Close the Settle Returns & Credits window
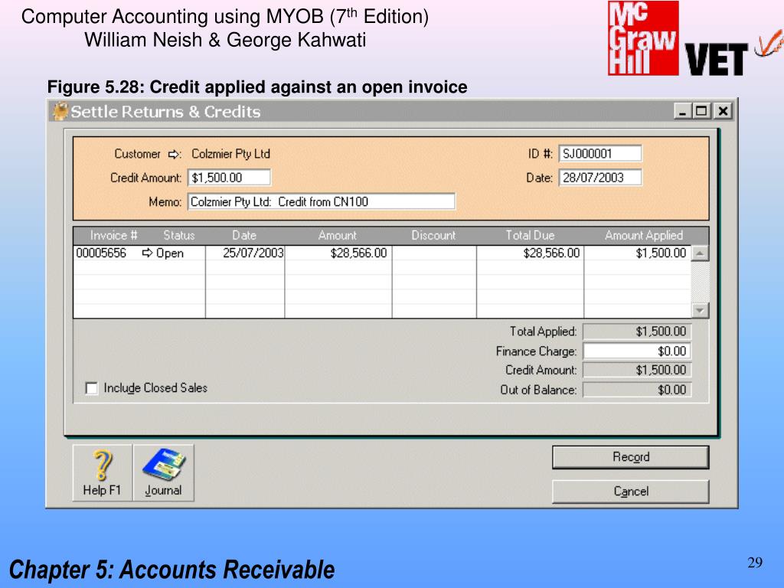The height and width of the screenshot is (588, 784). 723,111
